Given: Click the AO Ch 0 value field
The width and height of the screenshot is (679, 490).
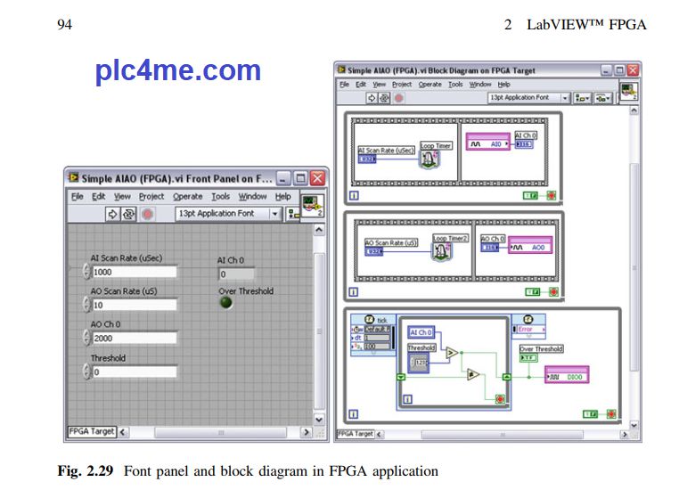Looking at the screenshot, I should click(134, 339).
